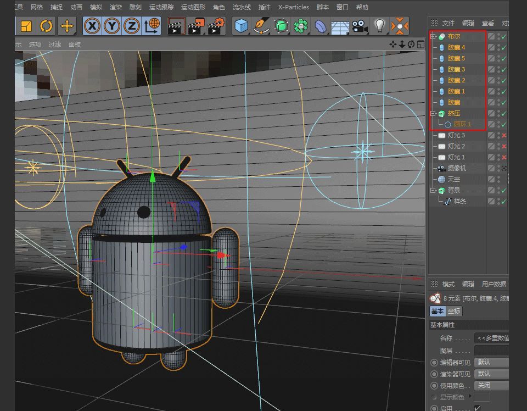This screenshot has width=527, height=411.
Task: Click the orange converging arrows toolbar icon
Action: point(399,26)
